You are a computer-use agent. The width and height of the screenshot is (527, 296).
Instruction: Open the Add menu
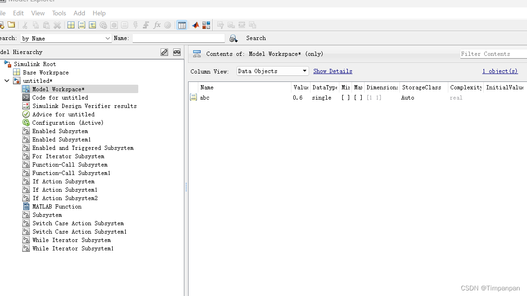(x=79, y=13)
